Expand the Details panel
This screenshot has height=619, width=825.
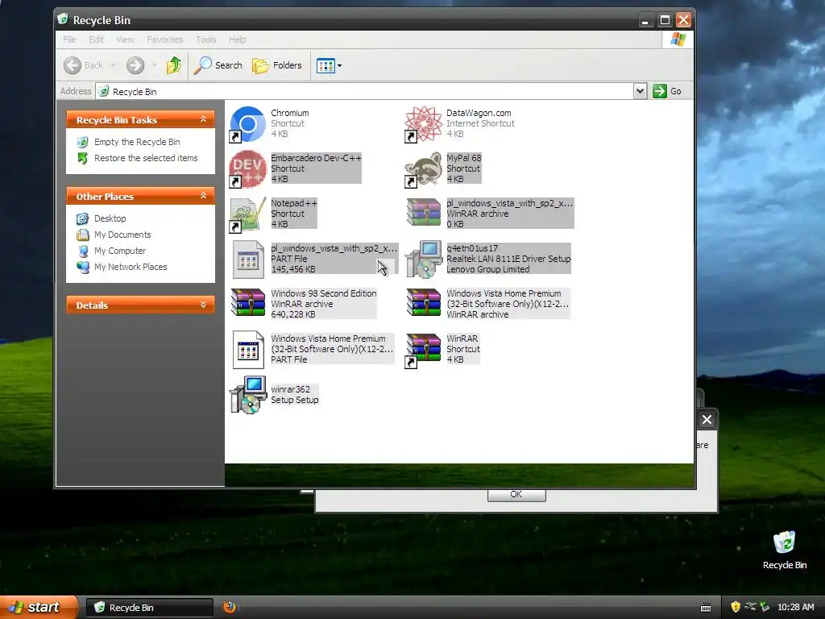pyautogui.click(x=203, y=305)
